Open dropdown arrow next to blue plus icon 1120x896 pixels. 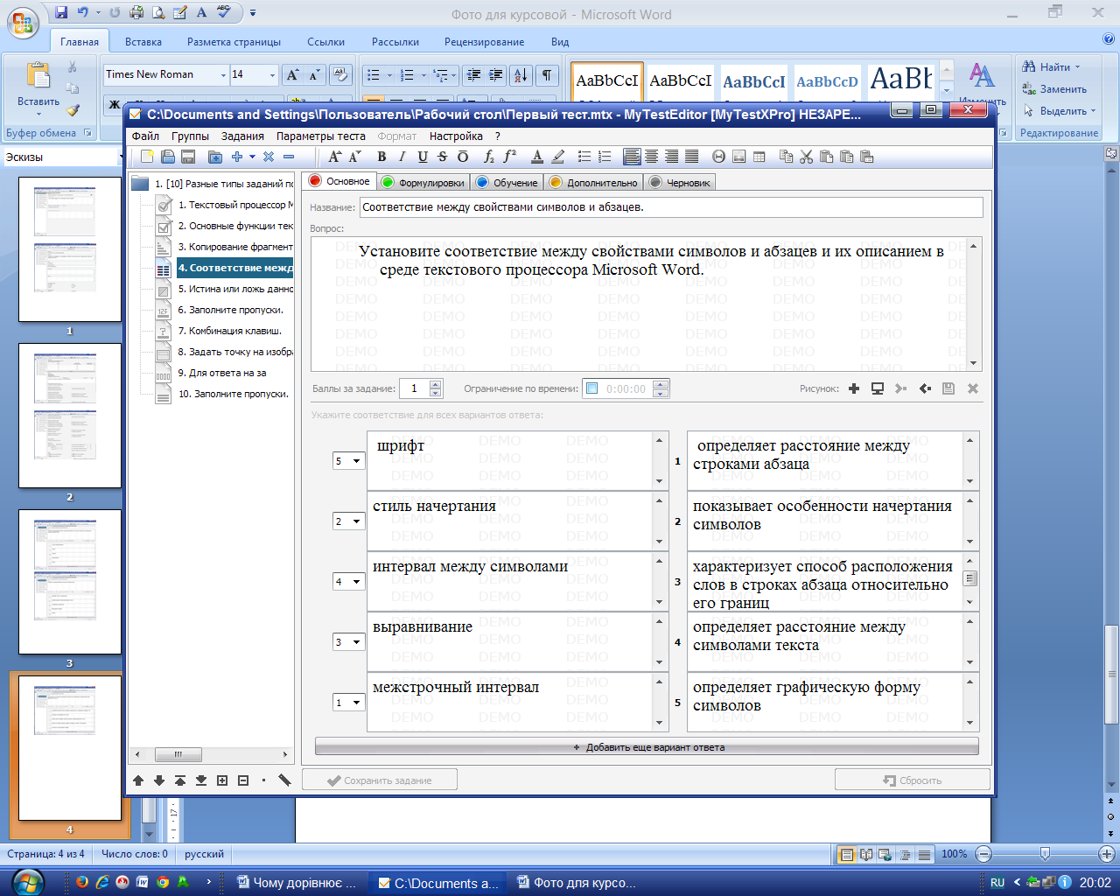(252, 157)
